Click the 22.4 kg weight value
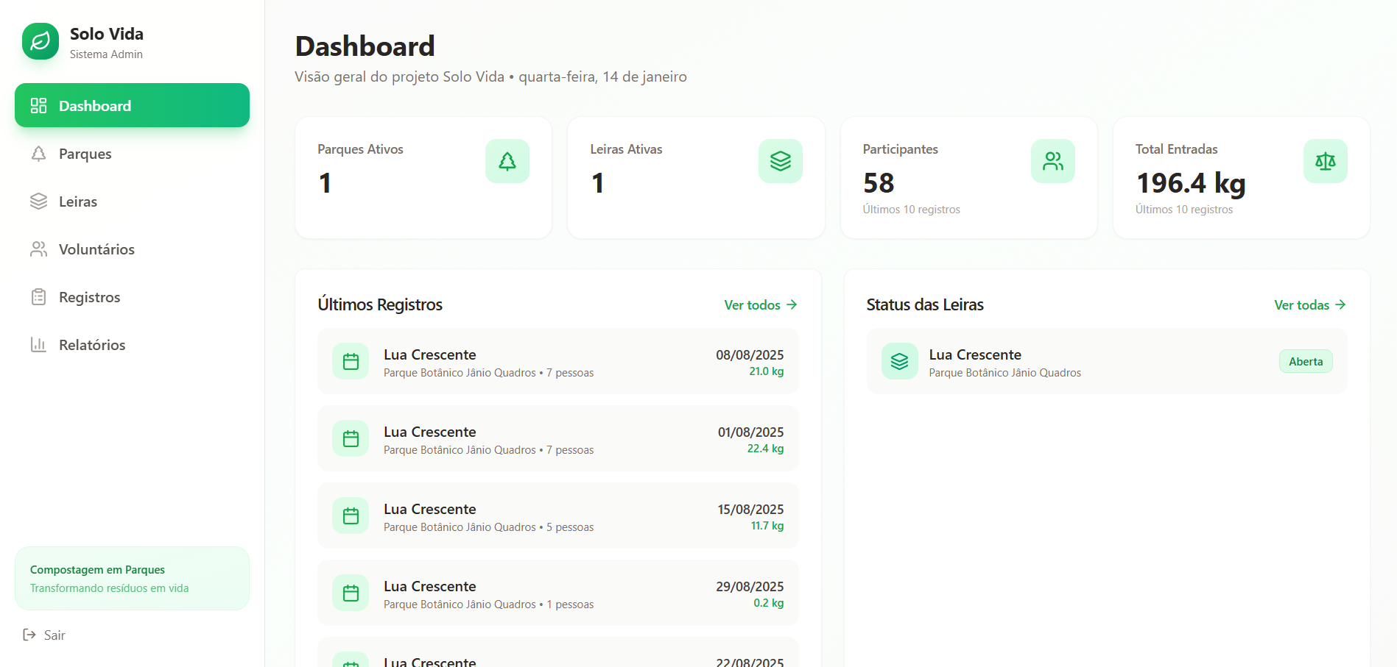Screen dimensions: 1397x667 tap(766, 449)
